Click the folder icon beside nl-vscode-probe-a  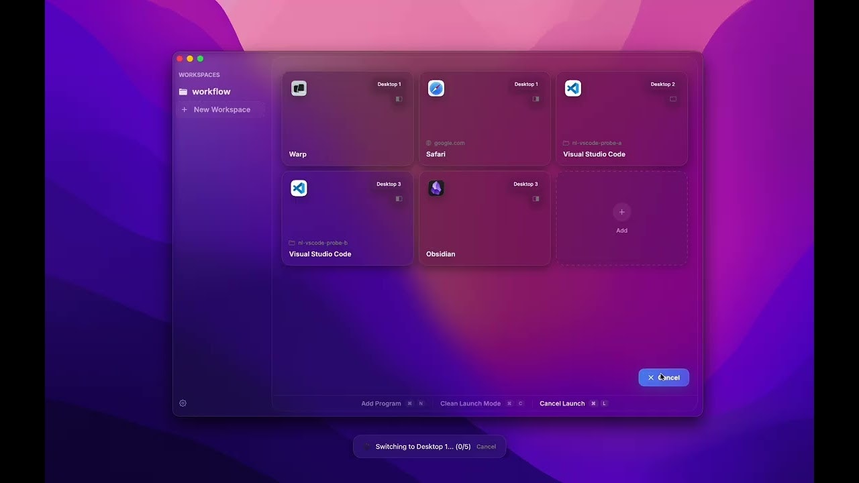pos(566,143)
